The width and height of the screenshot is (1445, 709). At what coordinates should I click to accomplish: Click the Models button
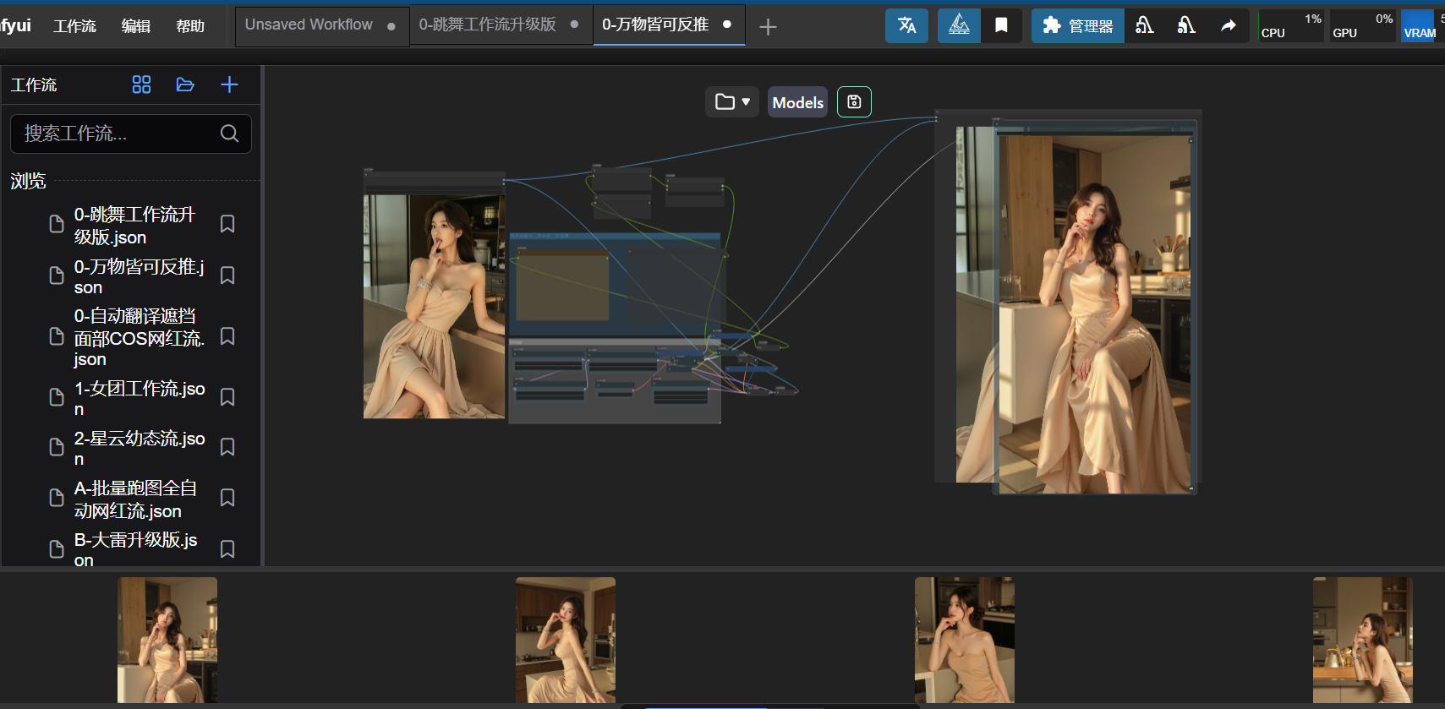coord(797,102)
